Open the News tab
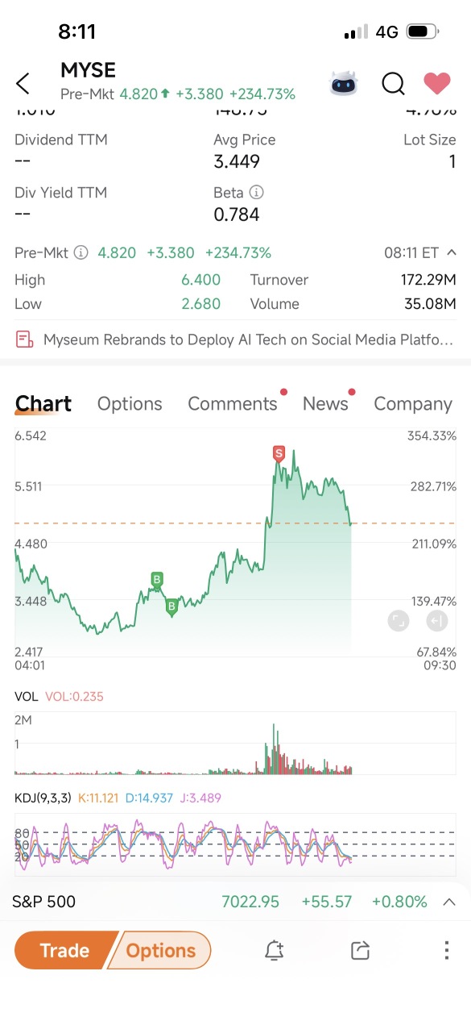The width and height of the screenshot is (471, 1021). (325, 403)
